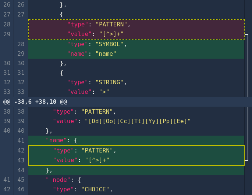Click the line "type": "STRING"
252x195 pixels.
pos(136,82)
